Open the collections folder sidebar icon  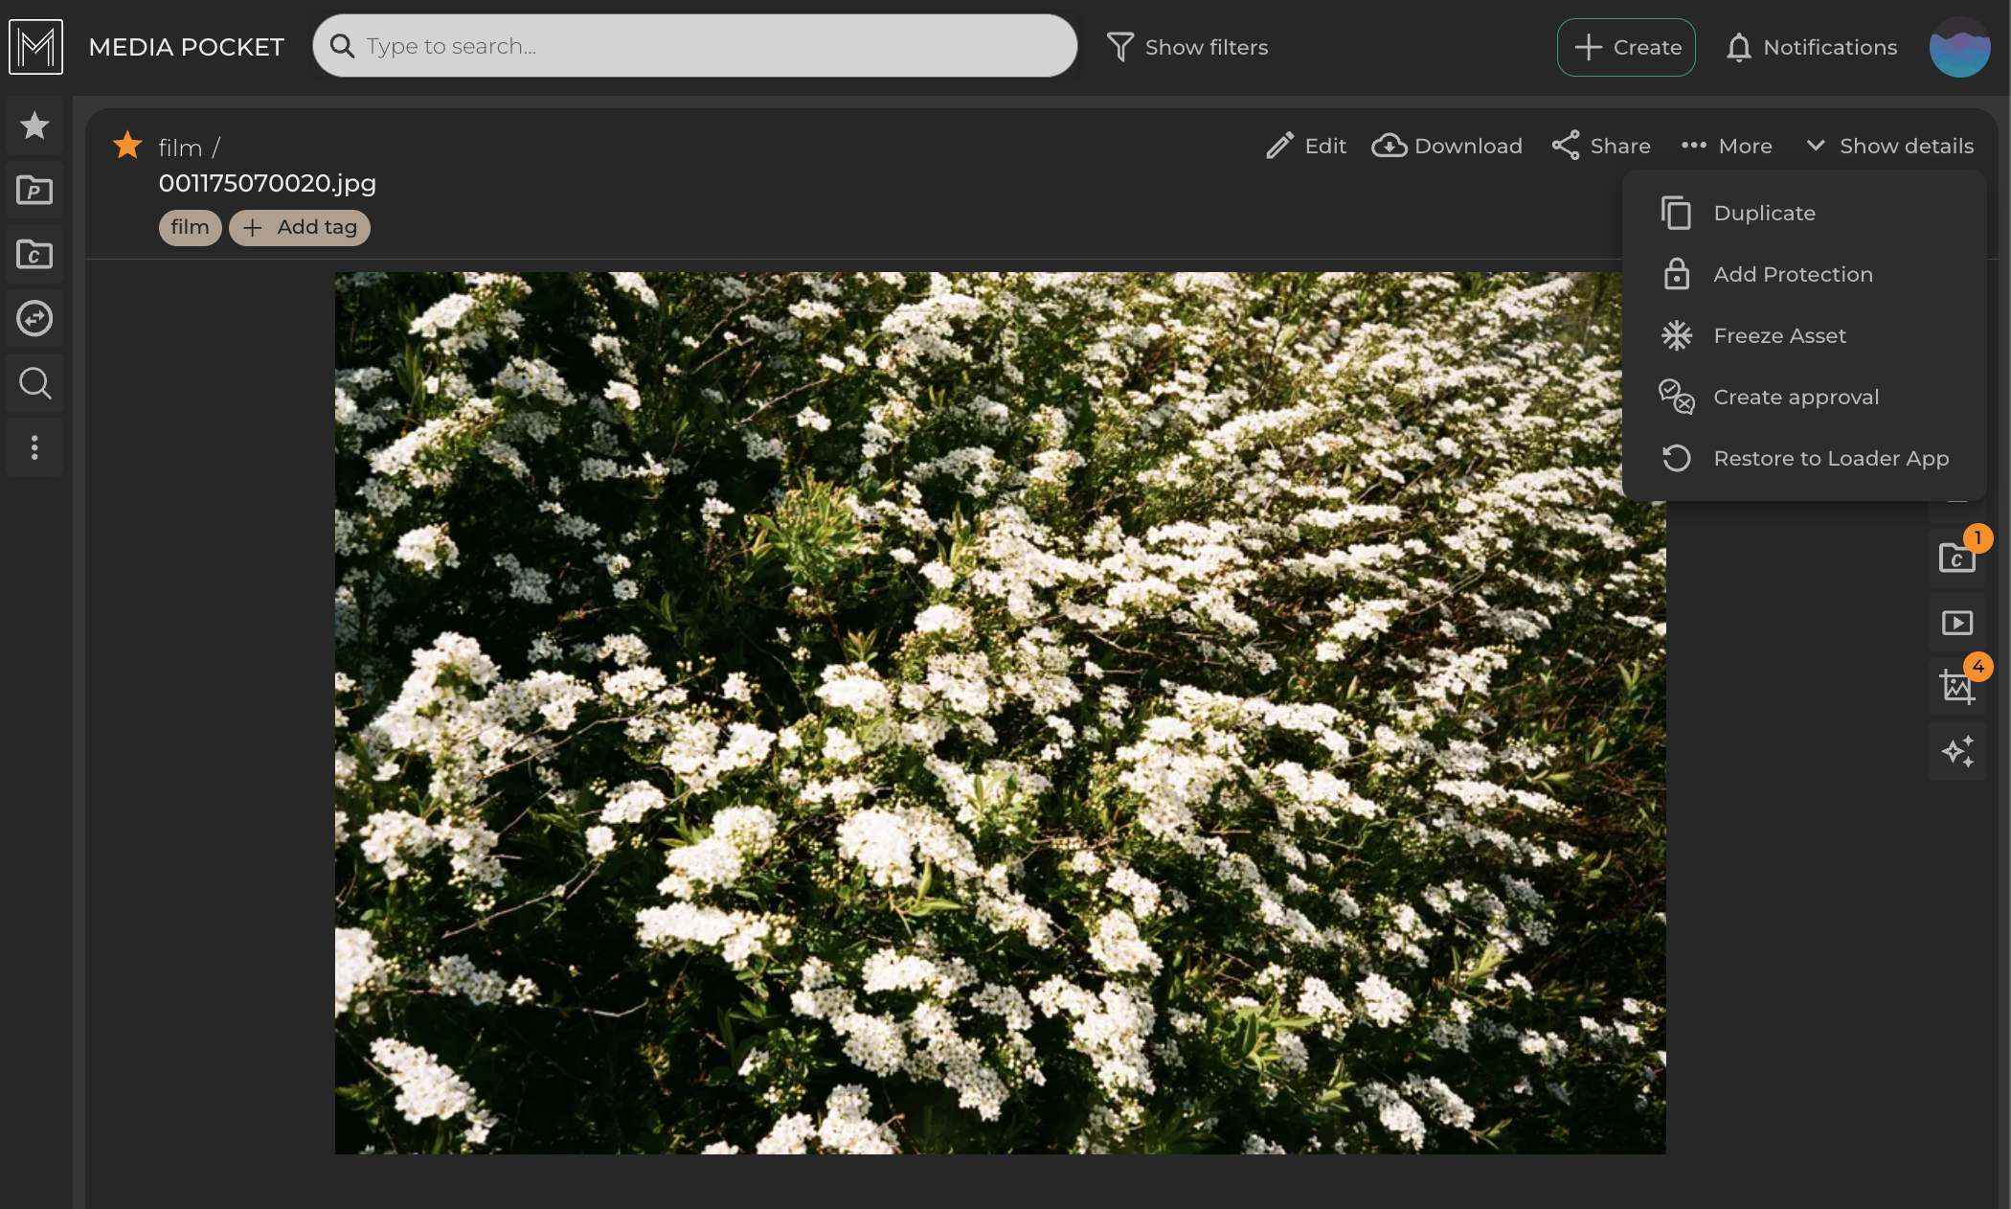point(34,254)
